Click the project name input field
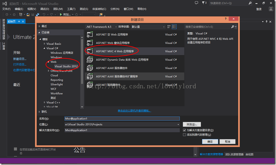Image resolution: width=276 pixels, height=165 pixels. click(x=122, y=119)
